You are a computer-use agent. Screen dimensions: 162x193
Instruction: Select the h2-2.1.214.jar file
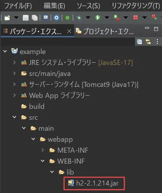[x=93, y=183]
